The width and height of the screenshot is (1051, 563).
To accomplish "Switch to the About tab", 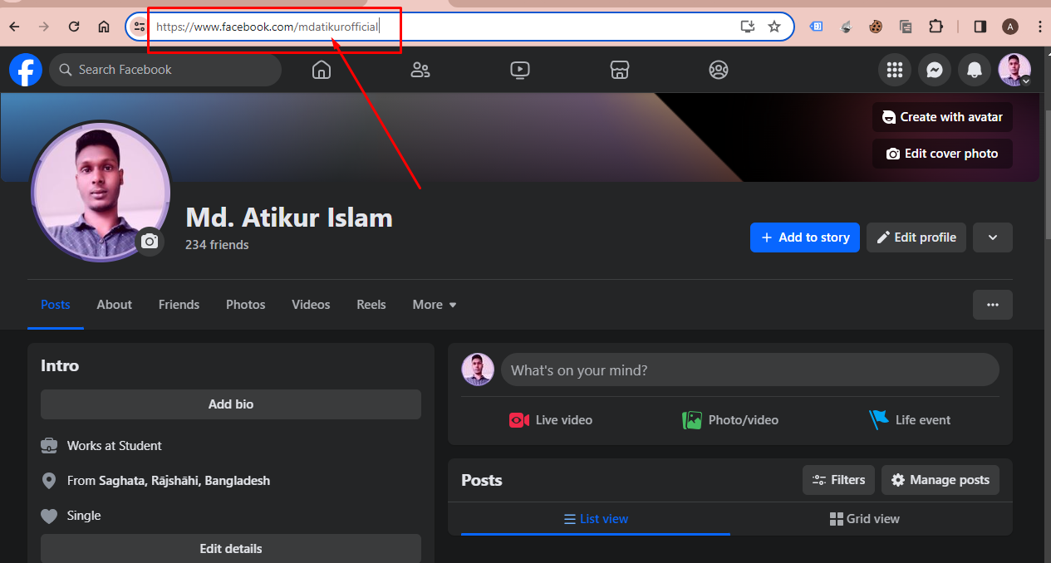I will pyautogui.click(x=114, y=305).
